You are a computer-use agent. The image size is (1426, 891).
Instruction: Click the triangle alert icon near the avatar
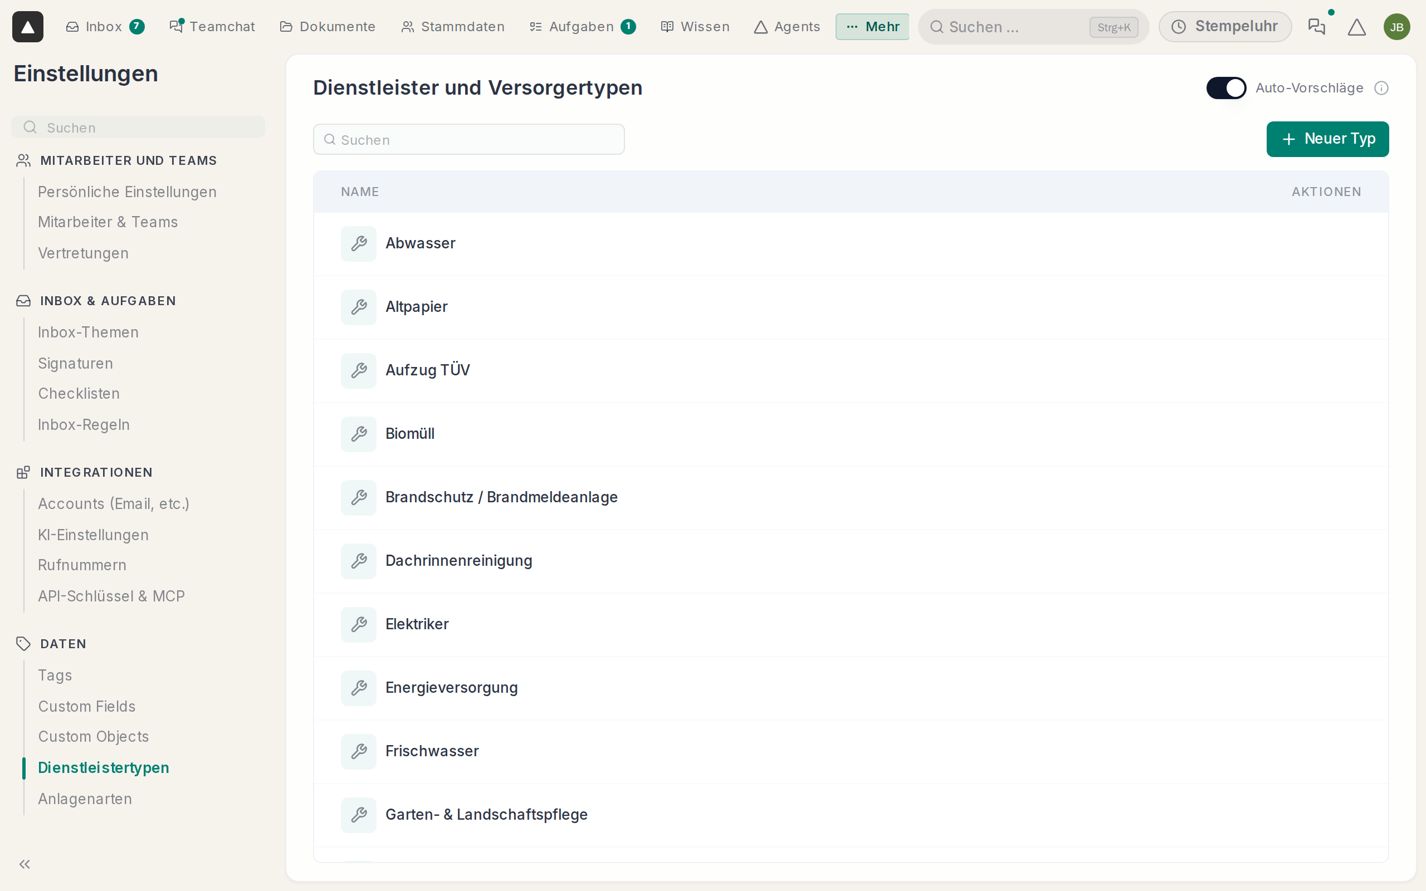click(x=1356, y=27)
